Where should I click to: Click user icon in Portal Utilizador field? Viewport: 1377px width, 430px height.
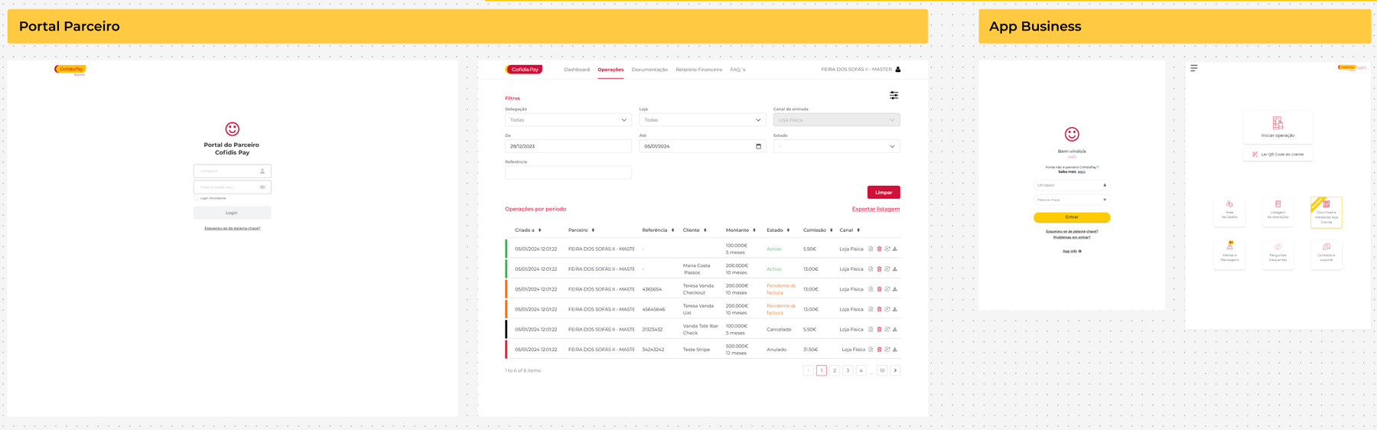pyautogui.click(x=262, y=171)
